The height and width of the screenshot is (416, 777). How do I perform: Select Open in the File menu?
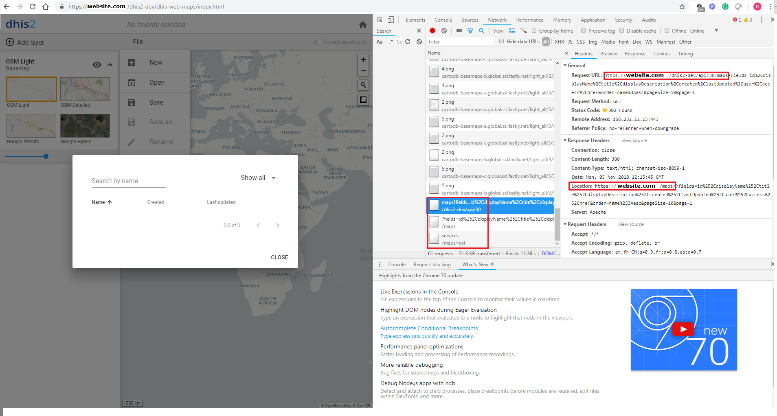(155, 82)
